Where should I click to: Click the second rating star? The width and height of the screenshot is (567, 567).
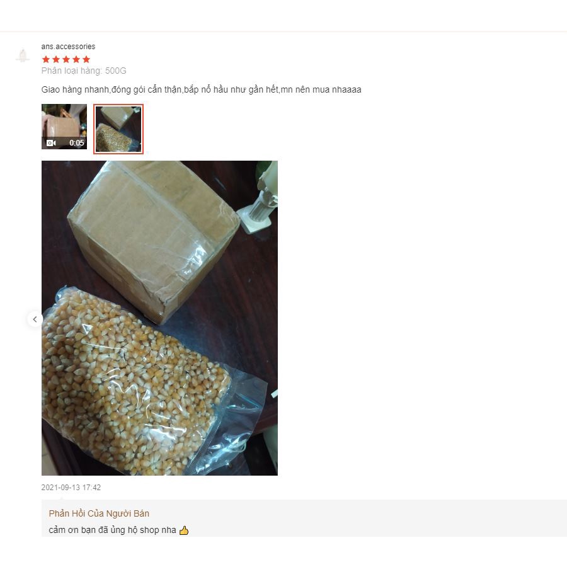pos(56,59)
